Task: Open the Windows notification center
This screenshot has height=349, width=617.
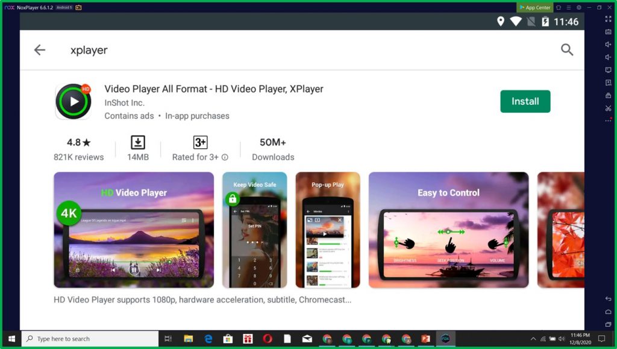Action: tap(602, 339)
